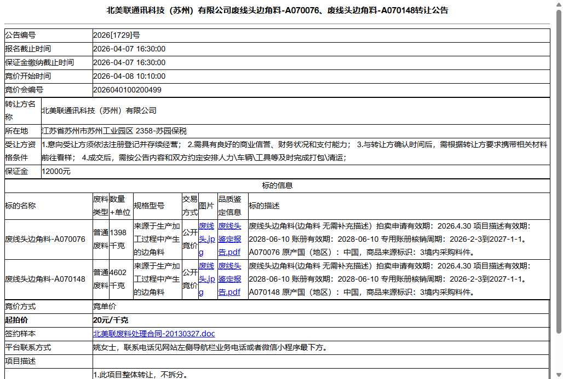
Task: Click item name 废线头边角料-A070076
Action: (45, 239)
